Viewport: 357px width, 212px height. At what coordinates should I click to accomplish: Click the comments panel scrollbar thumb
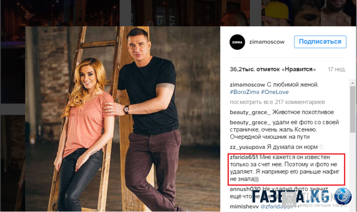point(353,109)
